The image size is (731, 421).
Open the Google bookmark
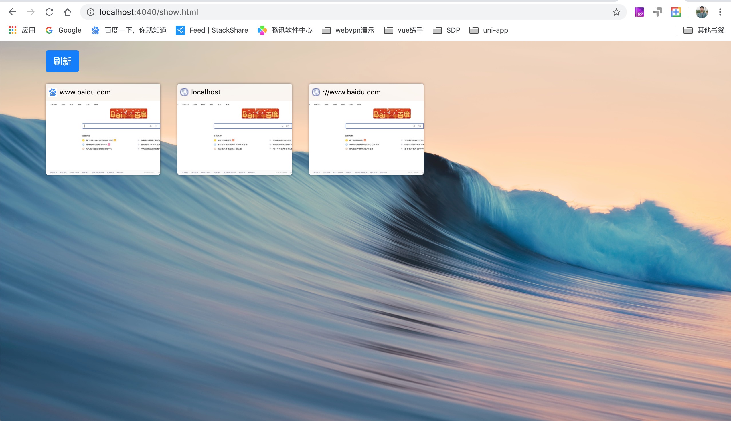pyautogui.click(x=64, y=30)
